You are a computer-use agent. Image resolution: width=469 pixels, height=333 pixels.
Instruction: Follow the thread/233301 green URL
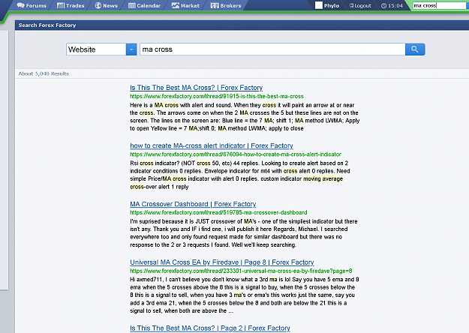[x=241, y=271]
